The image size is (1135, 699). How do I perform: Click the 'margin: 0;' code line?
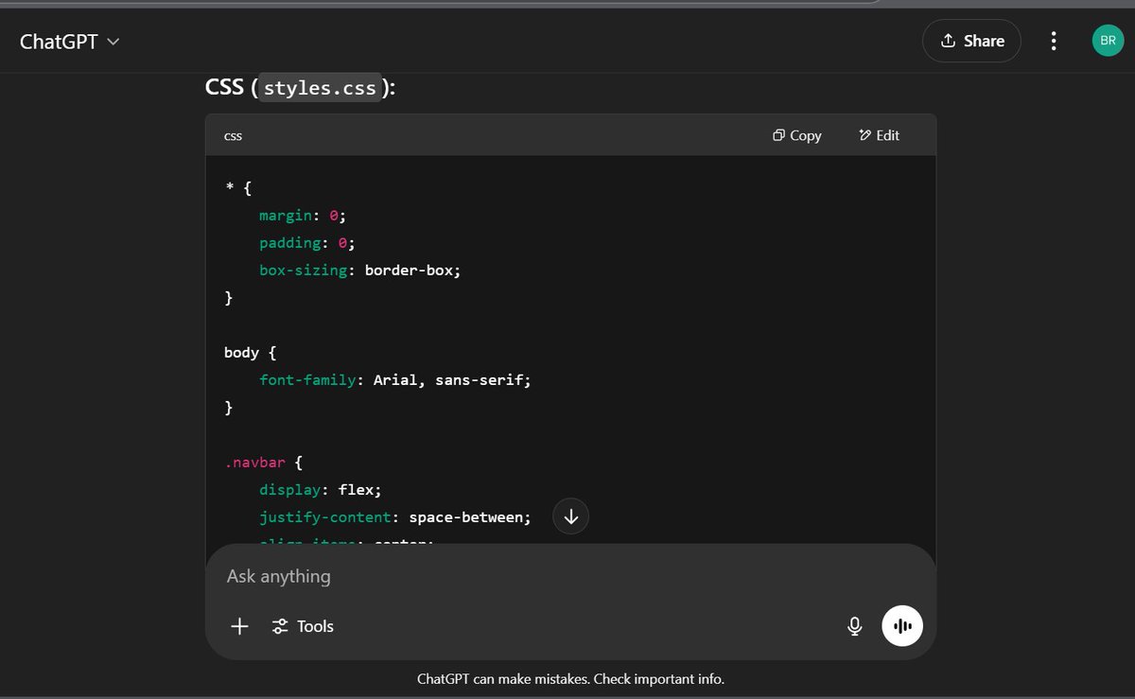click(304, 216)
